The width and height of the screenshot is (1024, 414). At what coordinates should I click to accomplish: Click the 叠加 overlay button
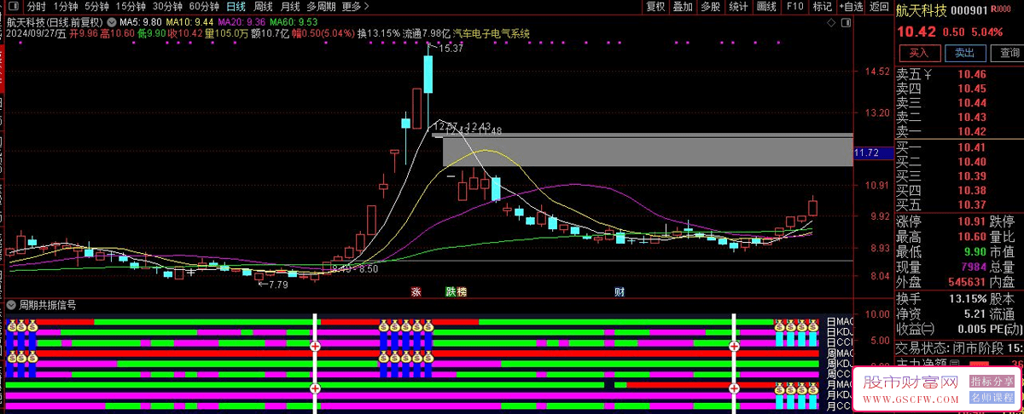pyautogui.click(x=683, y=6)
